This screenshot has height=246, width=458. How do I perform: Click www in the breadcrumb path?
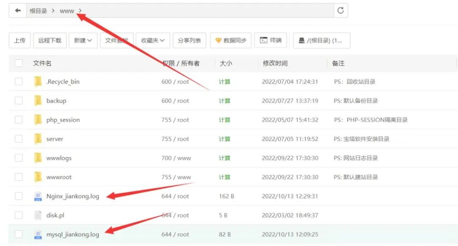pos(67,11)
